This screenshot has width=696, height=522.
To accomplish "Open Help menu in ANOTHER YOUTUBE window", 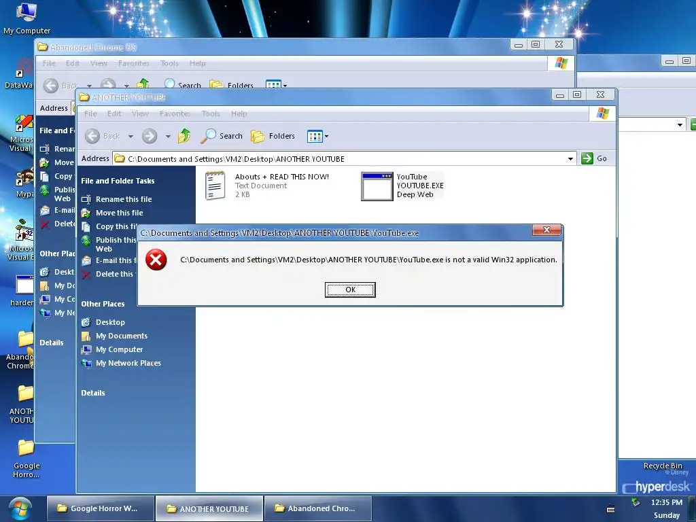I will tap(239, 114).
